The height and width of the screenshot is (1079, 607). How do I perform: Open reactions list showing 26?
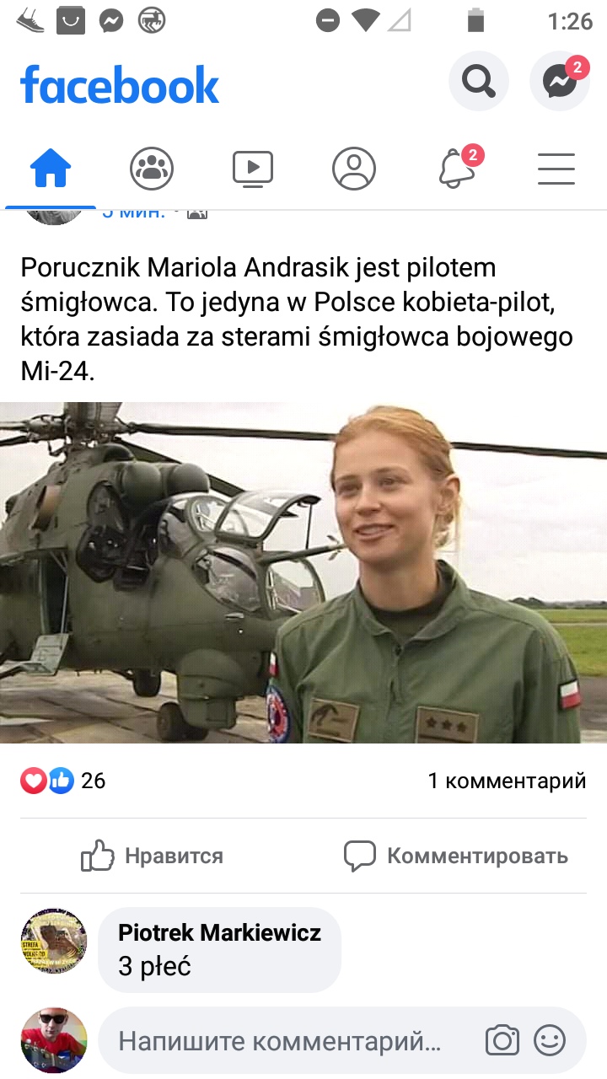(63, 781)
